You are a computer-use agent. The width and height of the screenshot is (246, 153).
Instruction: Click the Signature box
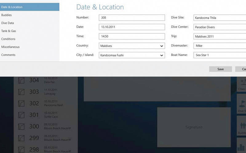(x=194, y=127)
